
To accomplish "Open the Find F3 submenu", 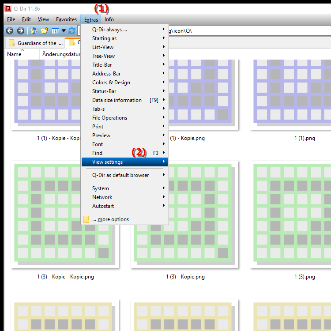I will coord(124,153).
